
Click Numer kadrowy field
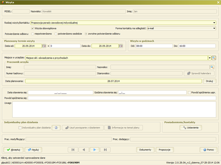(x=60, y=73)
